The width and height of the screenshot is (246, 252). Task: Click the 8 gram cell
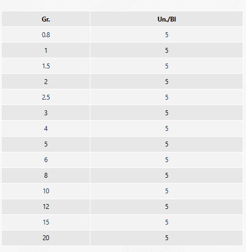(46, 175)
